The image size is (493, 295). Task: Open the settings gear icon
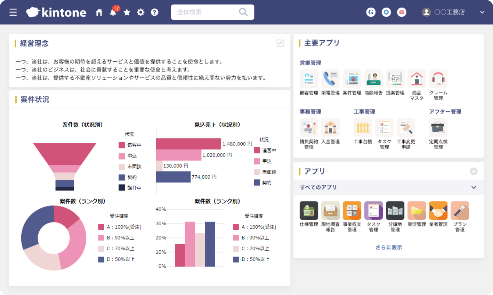(x=140, y=12)
